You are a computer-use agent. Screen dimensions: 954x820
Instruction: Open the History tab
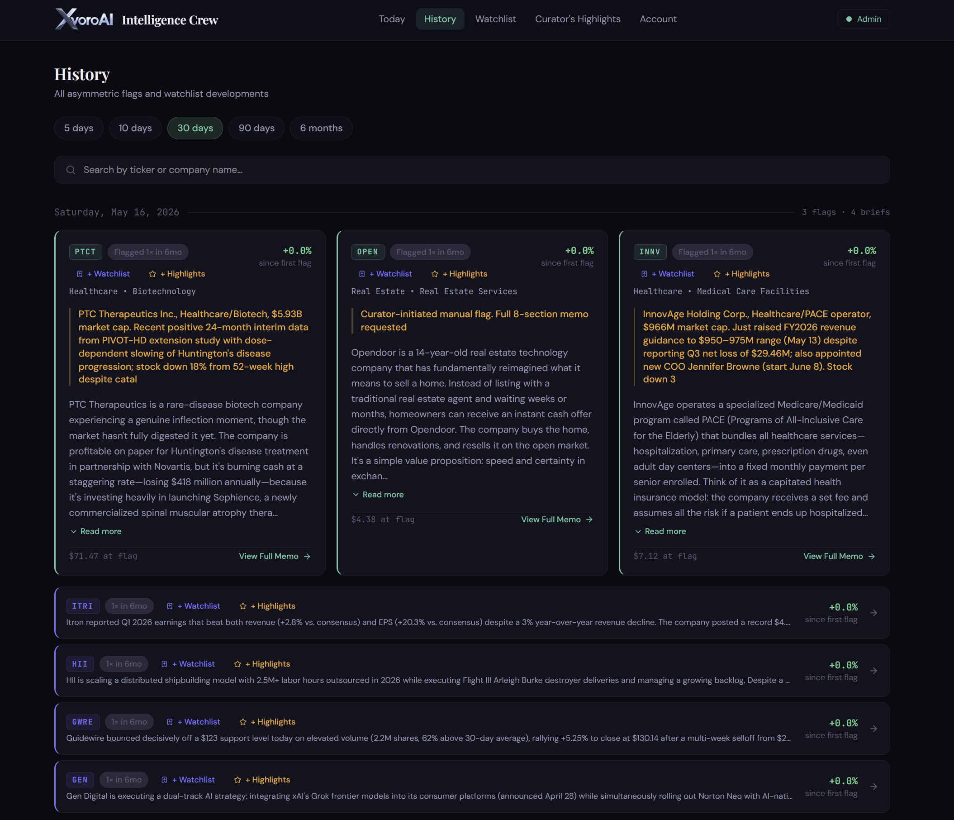click(440, 19)
